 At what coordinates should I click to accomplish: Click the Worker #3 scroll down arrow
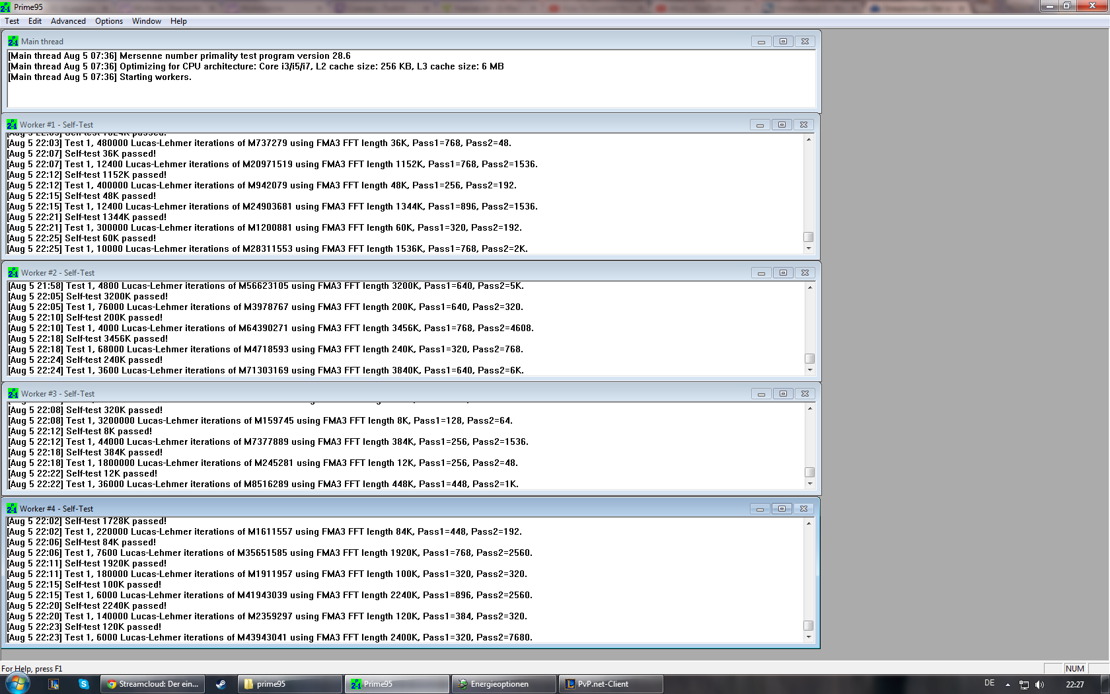(810, 484)
